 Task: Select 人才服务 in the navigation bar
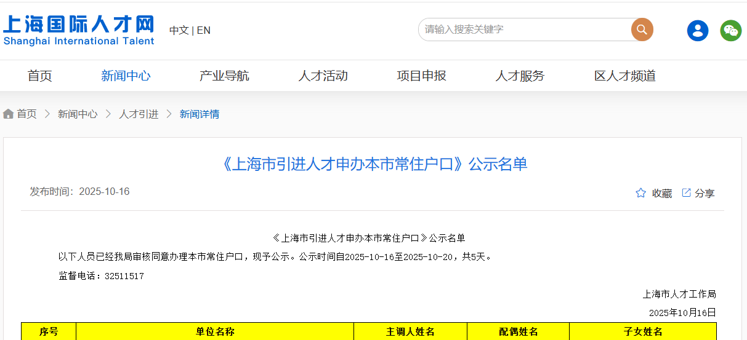click(x=520, y=76)
